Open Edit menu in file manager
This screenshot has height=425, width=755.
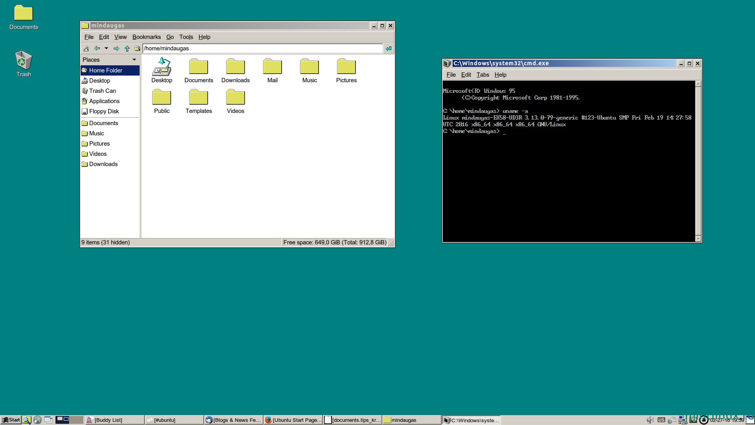pyautogui.click(x=104, y=37)
